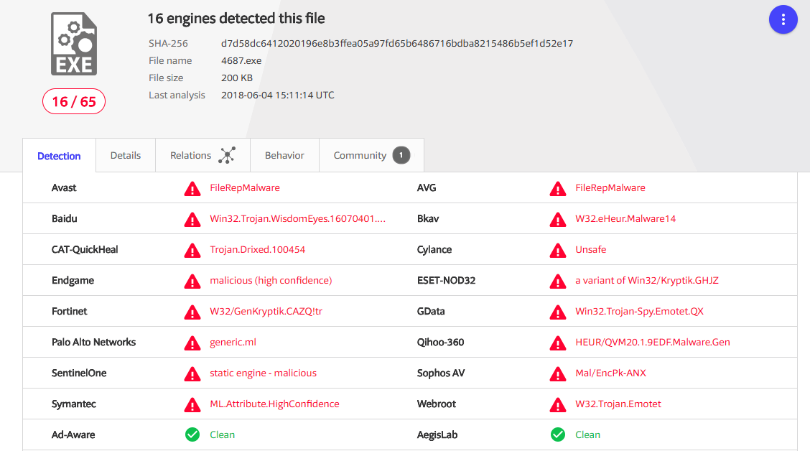Click the '16 engines detected this file' heading
Image resolution: width=810 pixels, height=451 pixels.
236,19
